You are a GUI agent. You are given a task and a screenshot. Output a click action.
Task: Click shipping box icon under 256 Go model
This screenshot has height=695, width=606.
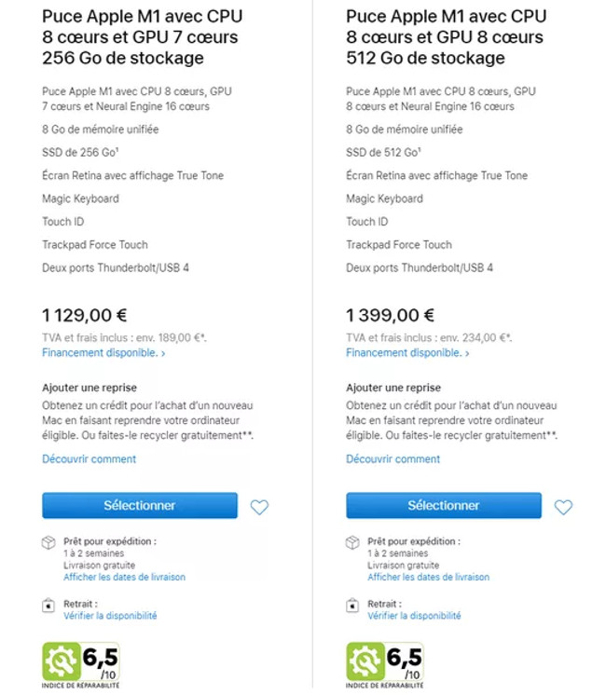tap(48, 542)
